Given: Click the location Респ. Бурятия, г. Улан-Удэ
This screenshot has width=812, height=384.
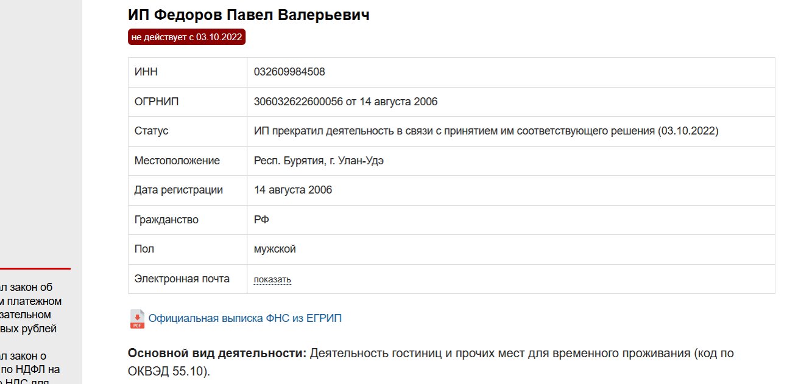Looking at the screenshot, I should coord(319,161).
